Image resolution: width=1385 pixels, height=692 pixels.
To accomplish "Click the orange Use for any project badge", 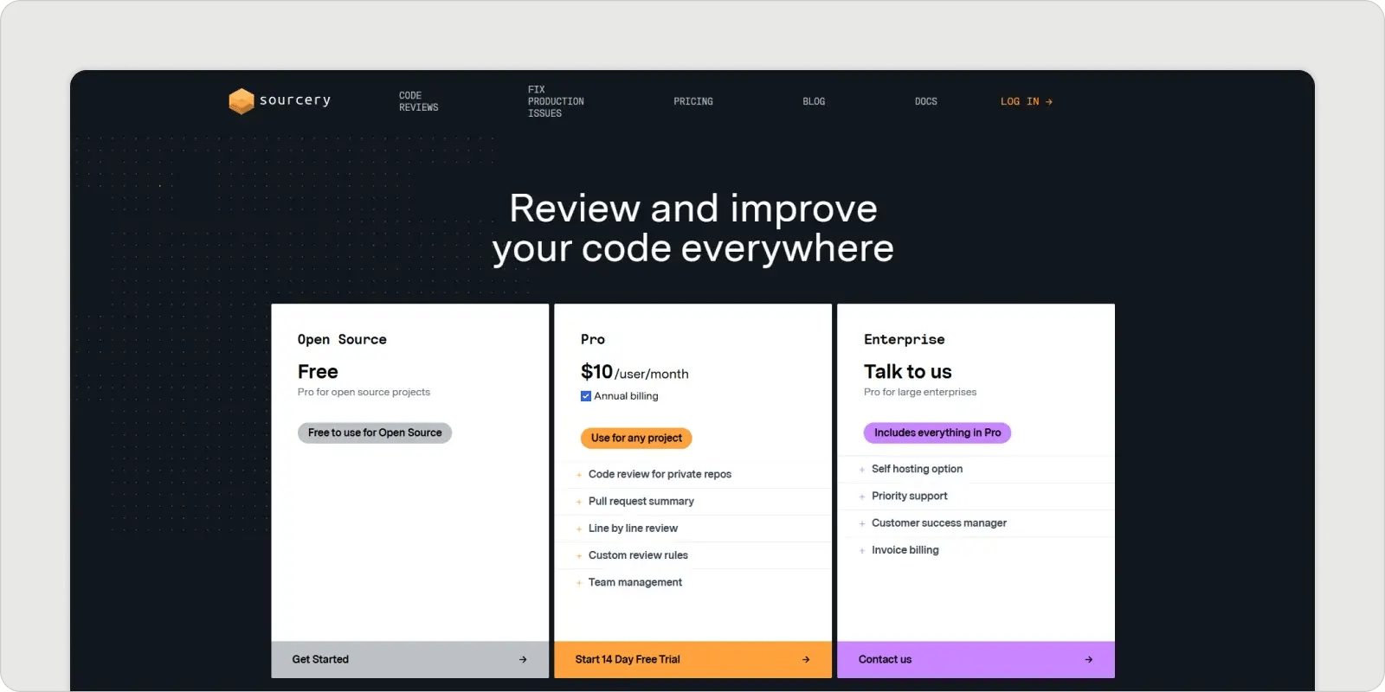I will [636, 439].
